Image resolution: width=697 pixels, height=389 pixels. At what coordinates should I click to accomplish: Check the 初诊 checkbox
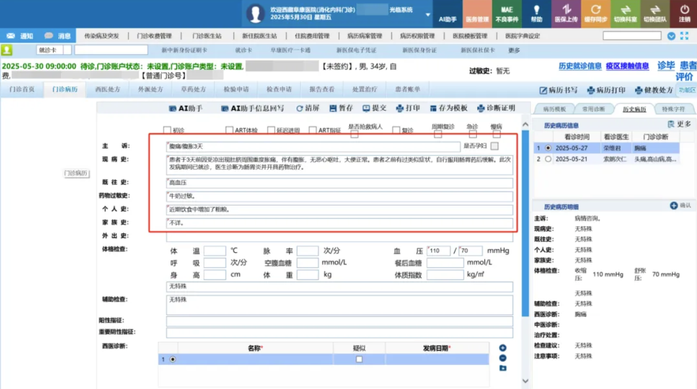(x=167, y=130)
